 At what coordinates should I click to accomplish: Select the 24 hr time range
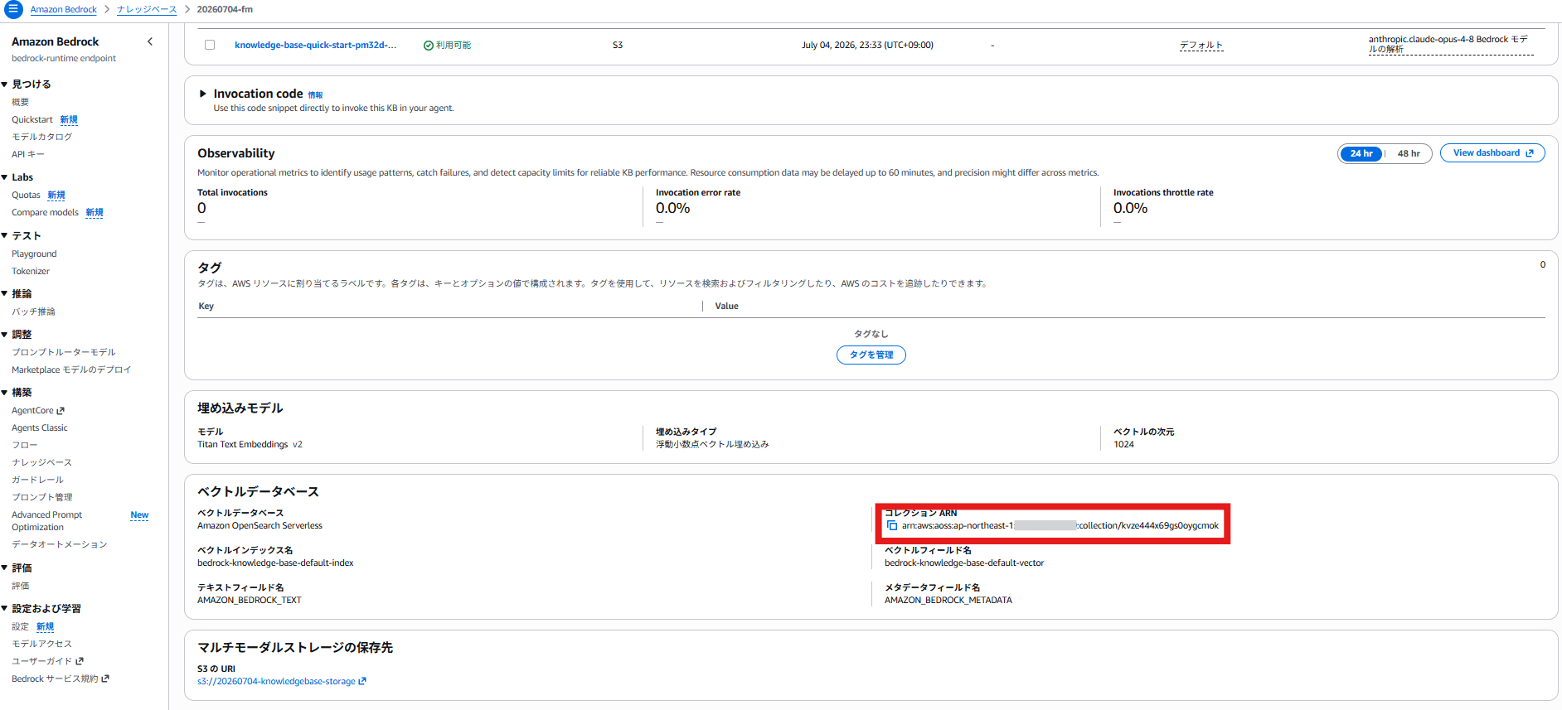(x=1361, y=153)
